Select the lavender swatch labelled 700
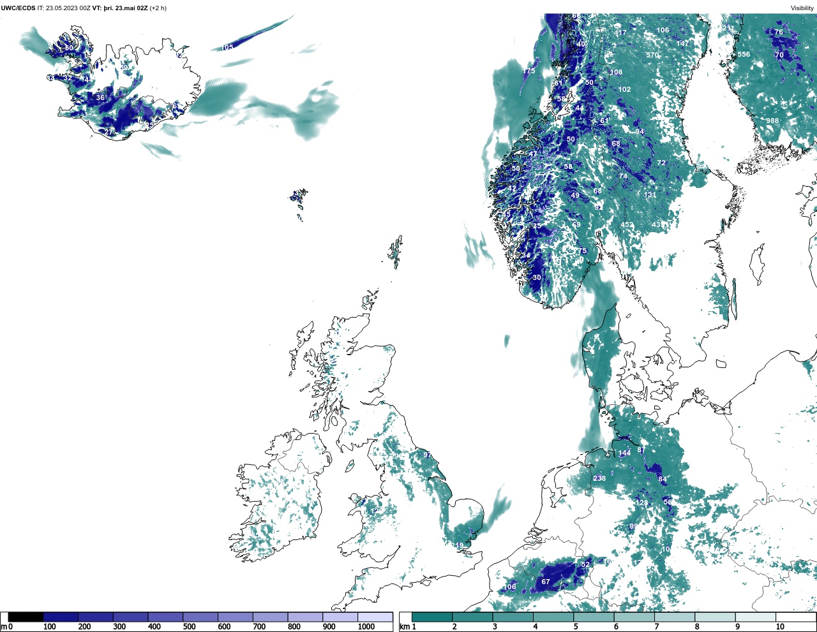817x632 pixels. (x=271, y=617)
